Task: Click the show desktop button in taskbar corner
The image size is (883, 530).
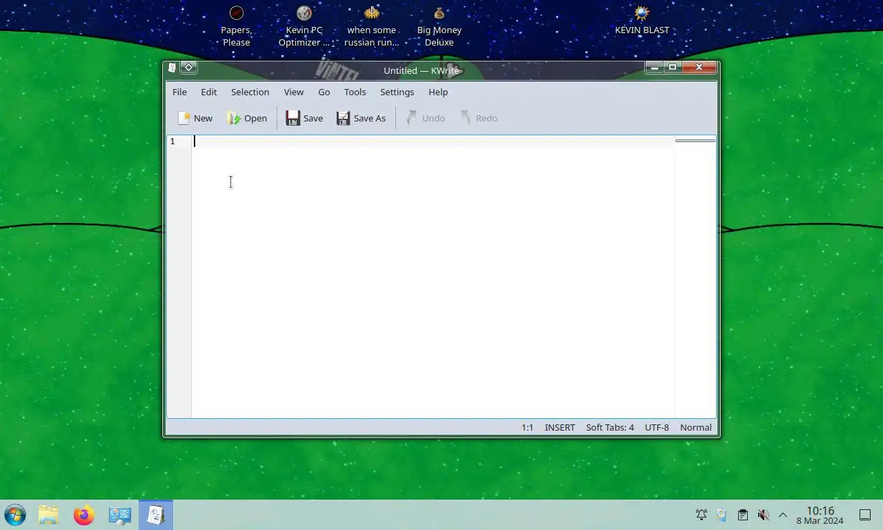Action: (x=865, y=515)
